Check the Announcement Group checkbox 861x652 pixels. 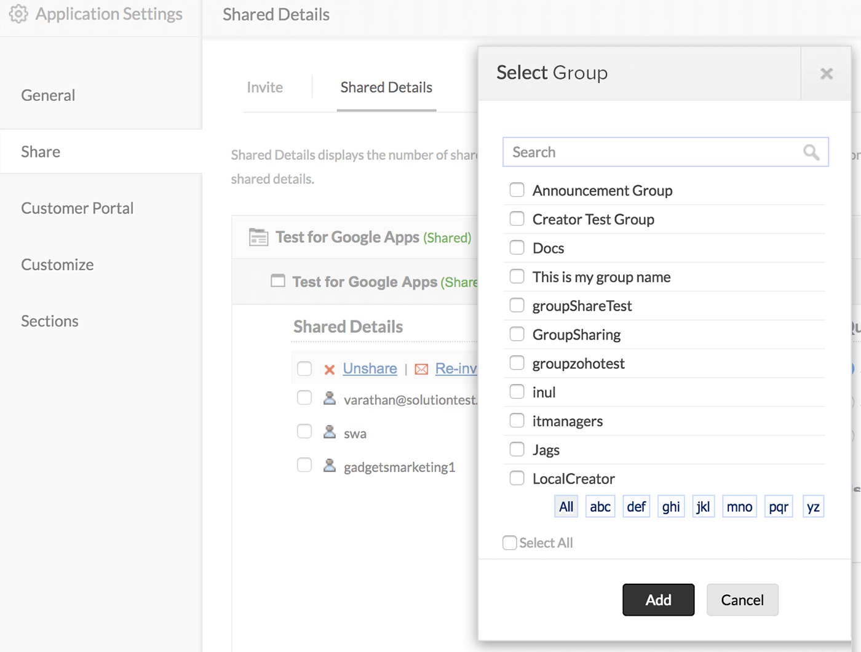coord(517,190)
